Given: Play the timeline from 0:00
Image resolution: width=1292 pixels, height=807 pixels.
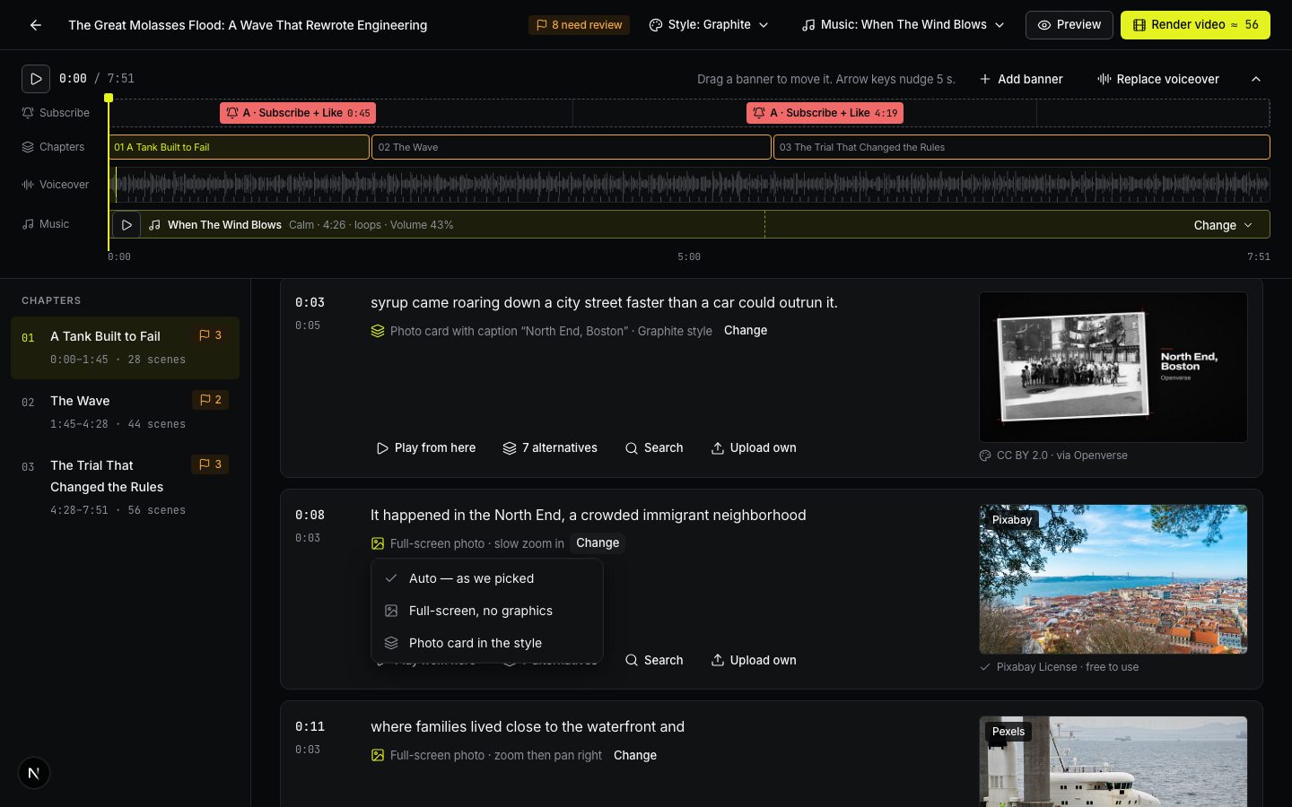Looking at the screenshot, I should coord(36,79).
